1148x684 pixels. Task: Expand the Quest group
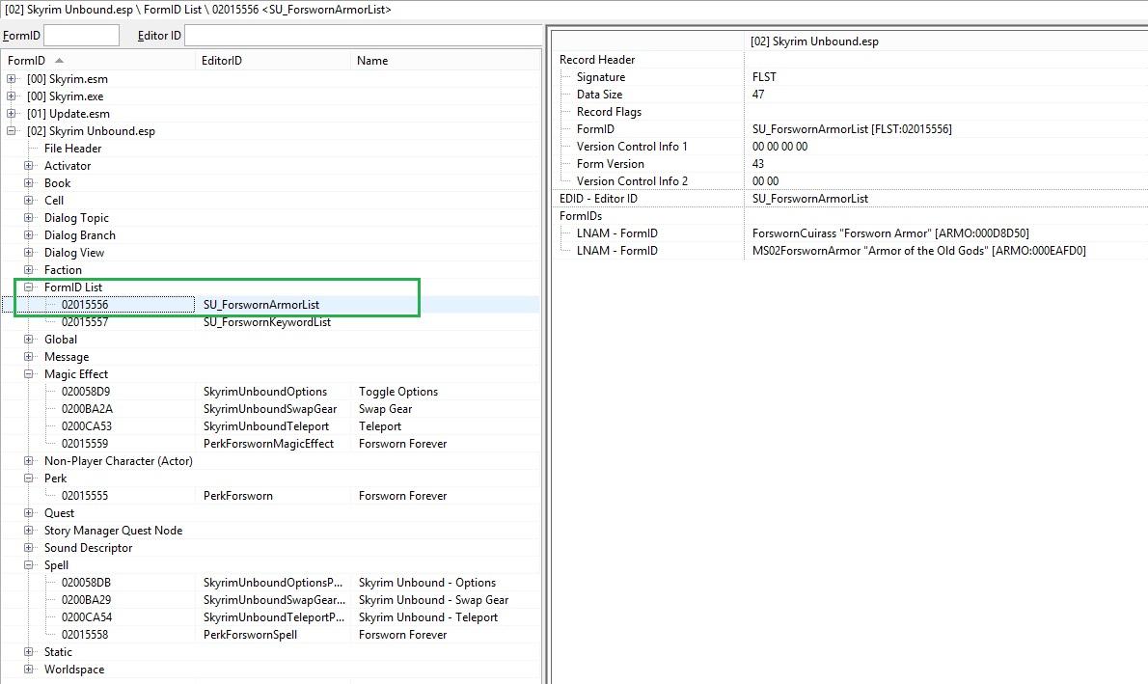(x=29, y=512)
